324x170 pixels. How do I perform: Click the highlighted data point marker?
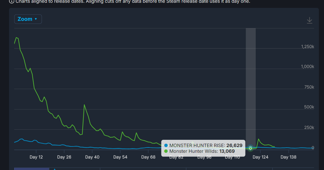(251, 148)
